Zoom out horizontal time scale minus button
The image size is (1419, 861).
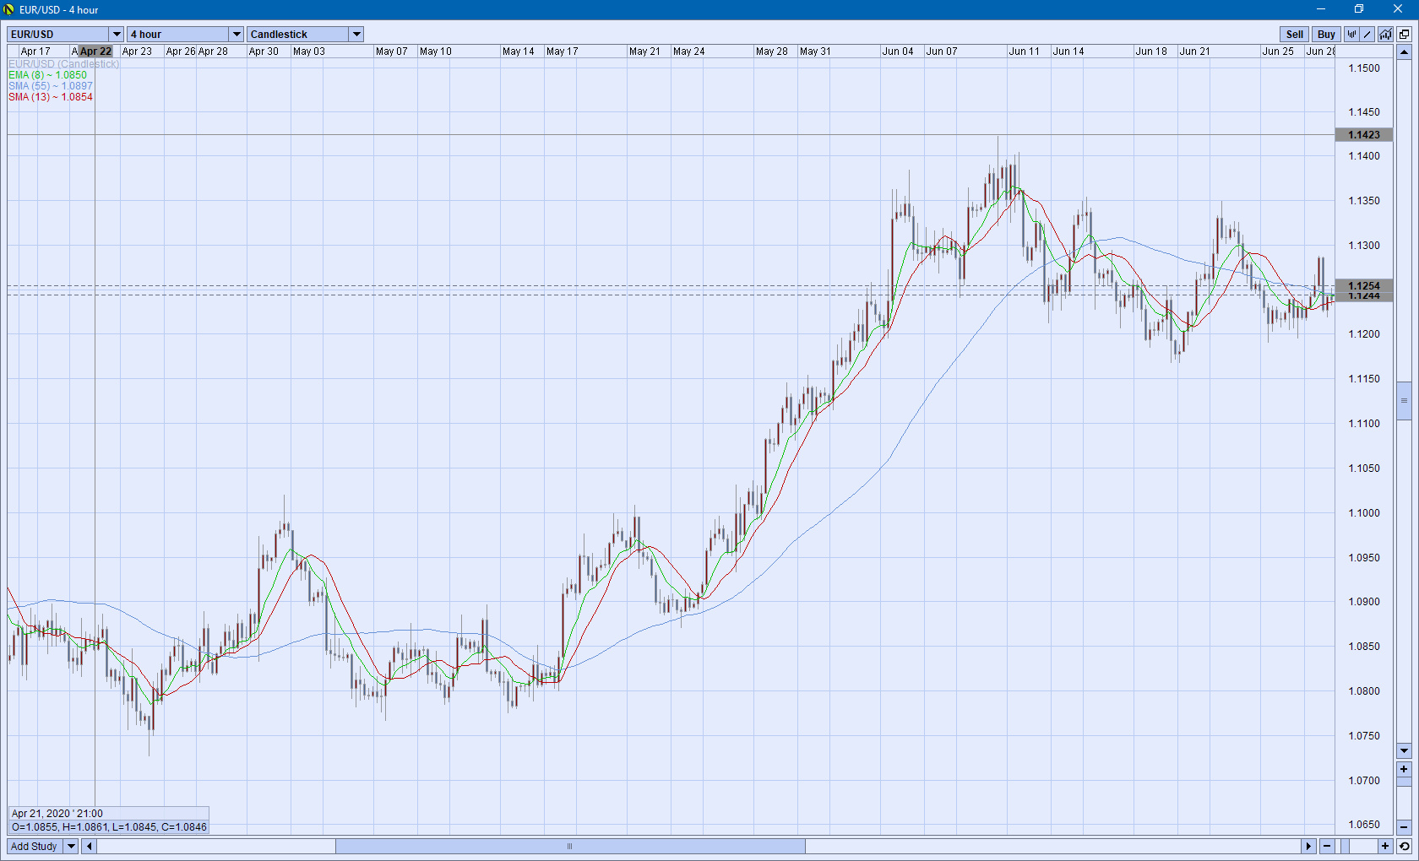[1327, 846]
